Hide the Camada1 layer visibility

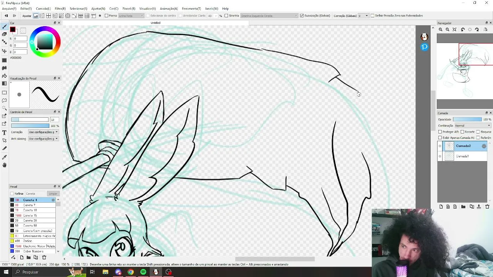tap(440, 156)
